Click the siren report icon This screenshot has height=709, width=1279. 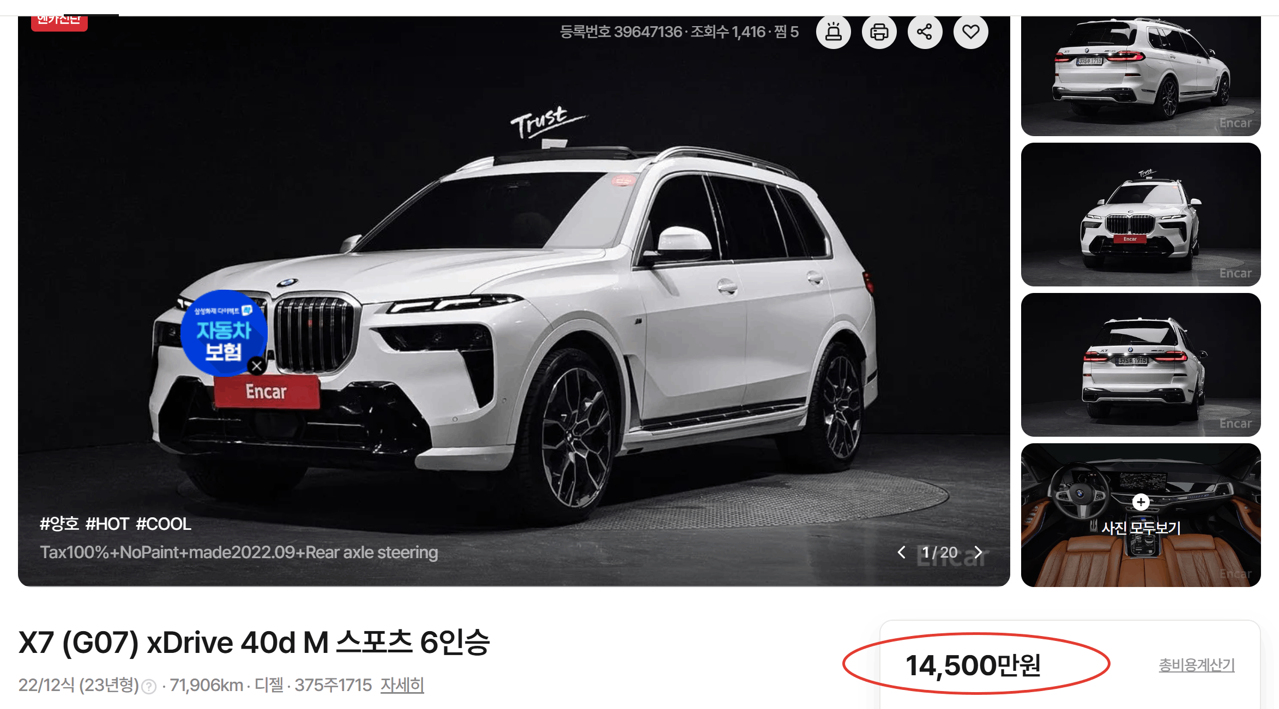click(x=833, y=32)
